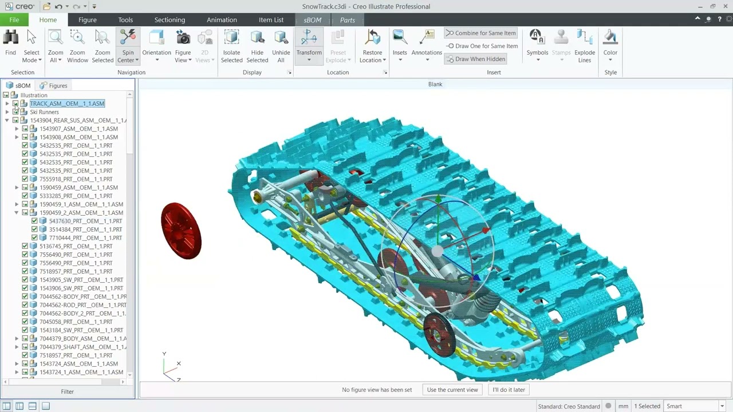Collapse 1590459_2_ASM__OEM__1_1.ASM node
The image size is (733, 412).
coord(17,213)
